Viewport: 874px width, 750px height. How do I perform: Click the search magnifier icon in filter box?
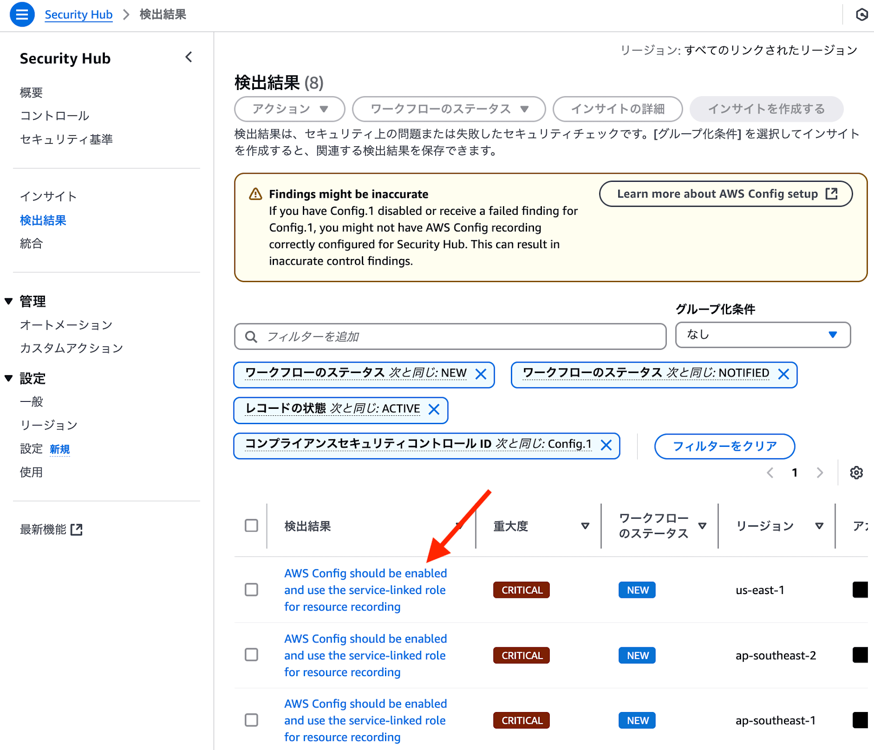(251, 336)
